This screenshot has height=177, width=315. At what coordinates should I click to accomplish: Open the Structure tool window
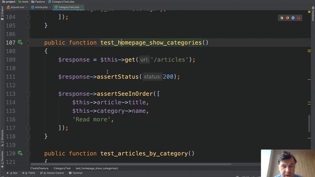point(2,138)
